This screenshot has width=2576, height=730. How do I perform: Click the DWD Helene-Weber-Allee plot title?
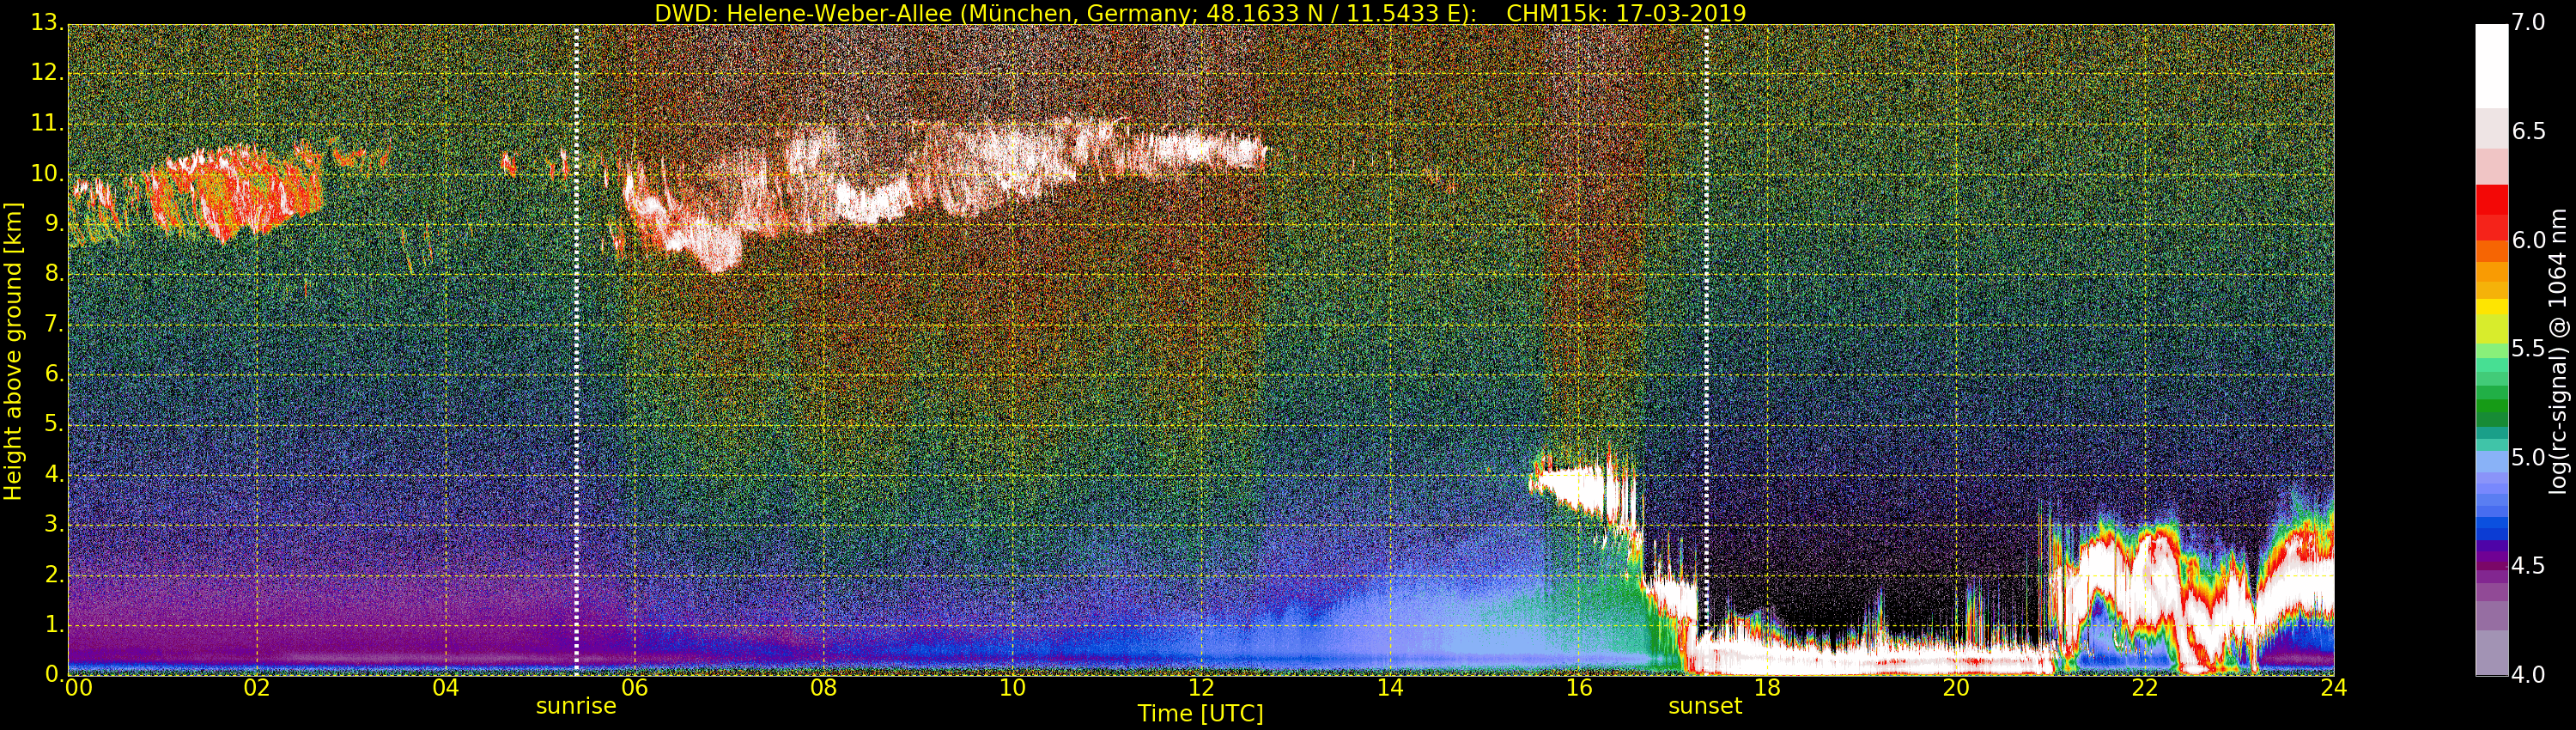1200,13
